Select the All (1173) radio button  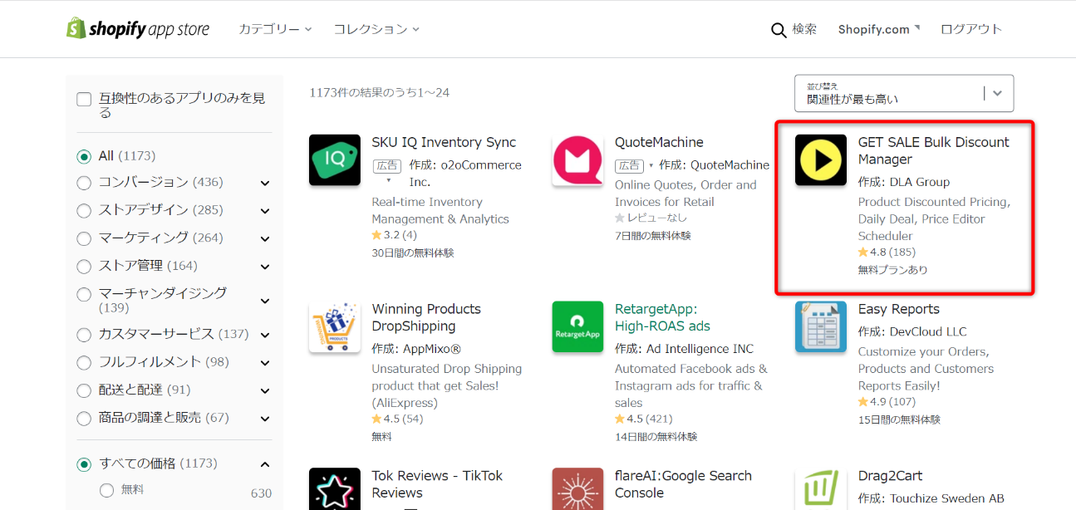tap(84, 156)
